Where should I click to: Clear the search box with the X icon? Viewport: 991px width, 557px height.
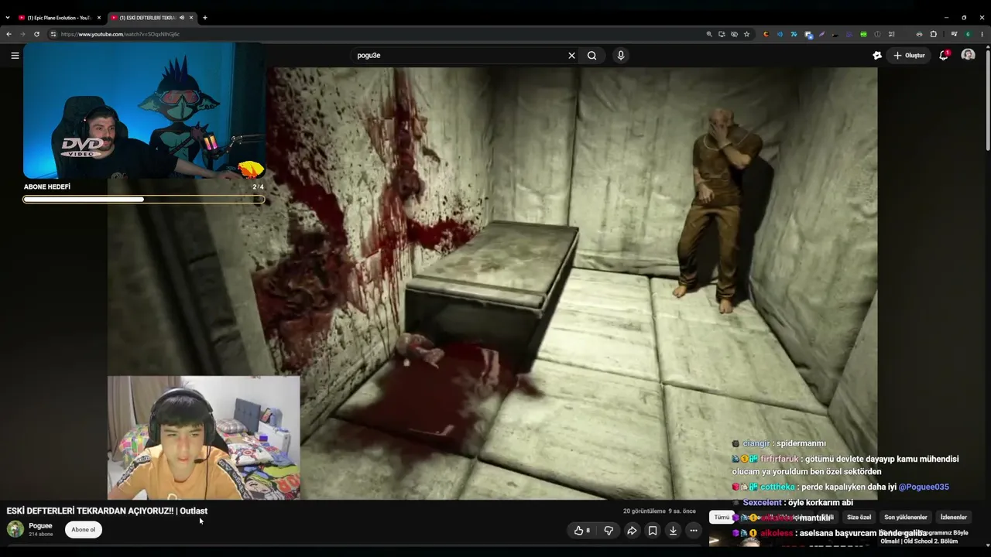(572, 56)
